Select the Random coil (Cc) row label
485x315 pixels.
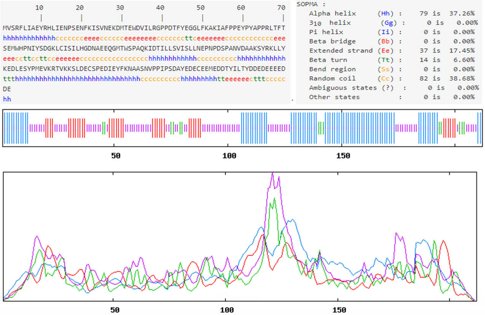(x=332, y=78)
